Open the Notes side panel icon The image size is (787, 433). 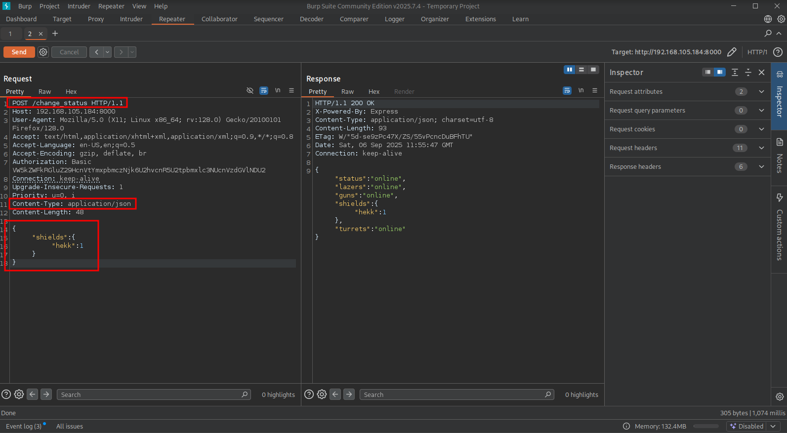[779, 157]
